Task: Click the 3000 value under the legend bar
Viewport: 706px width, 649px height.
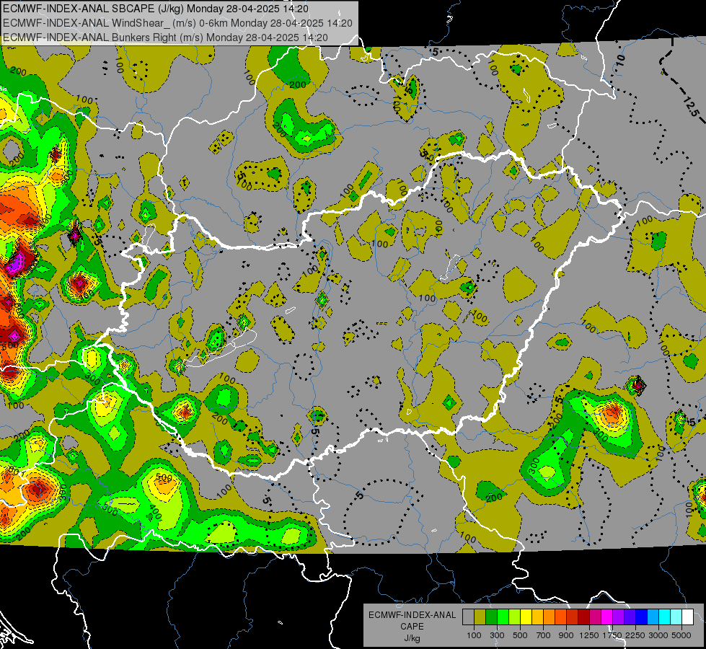Action: tap(658, 635)
